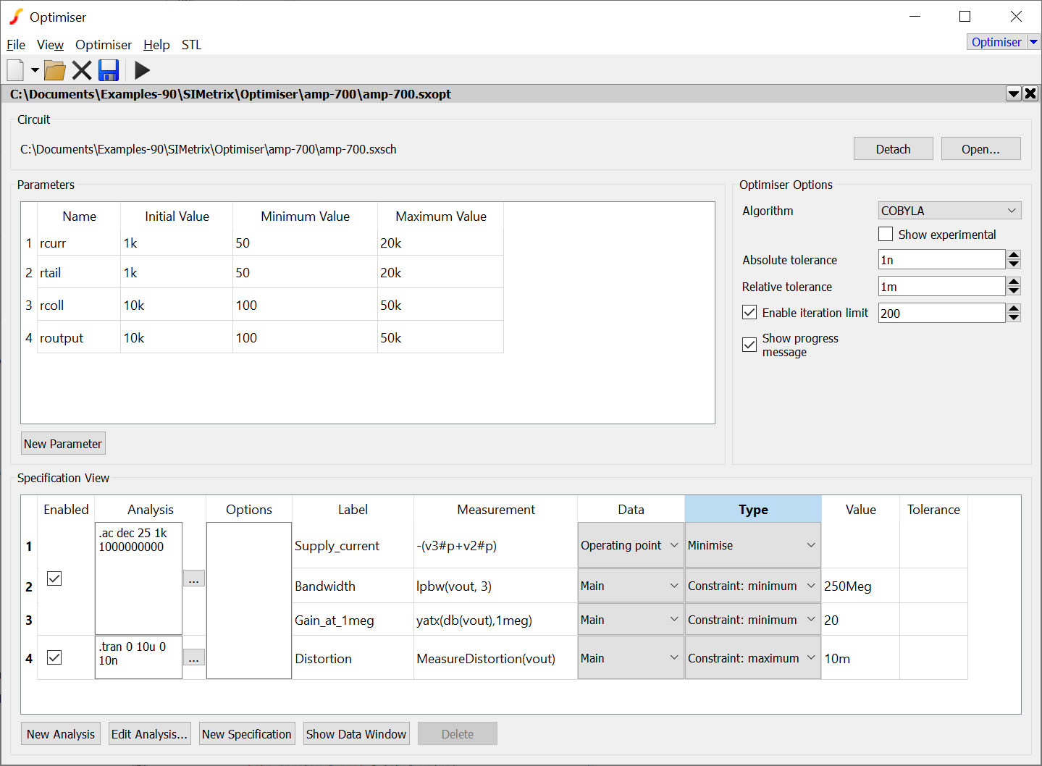Click the New Parameter button
Viewport: 1042px width, 766px height.
click(63, 444)
